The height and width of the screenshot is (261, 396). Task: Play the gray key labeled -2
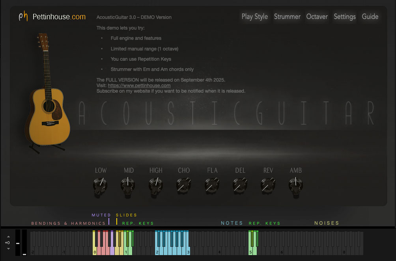tap(32, 251)
